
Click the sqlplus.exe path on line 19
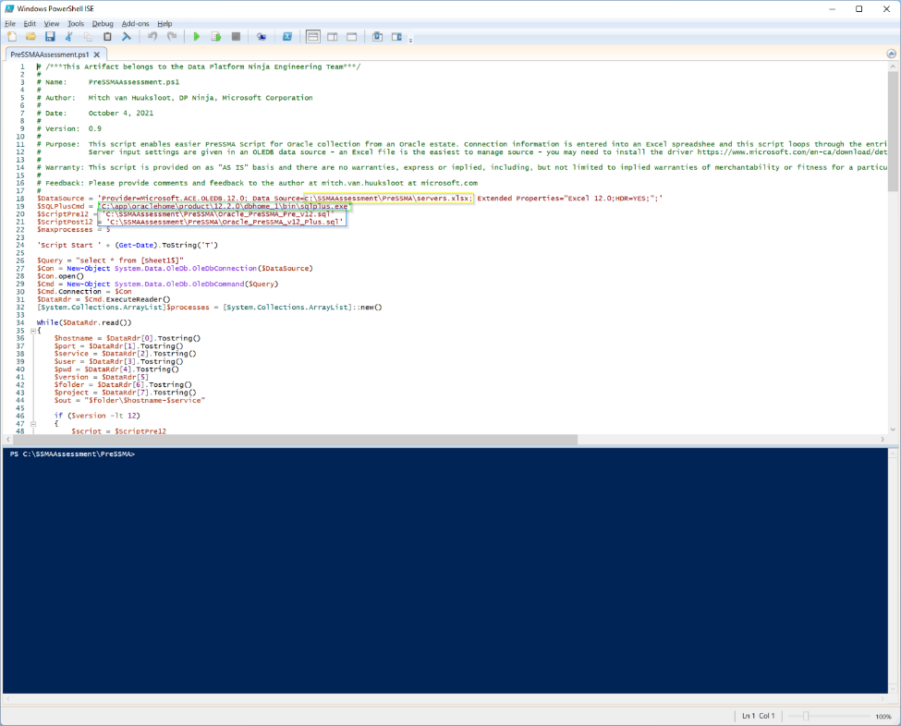tap(225, 206)
